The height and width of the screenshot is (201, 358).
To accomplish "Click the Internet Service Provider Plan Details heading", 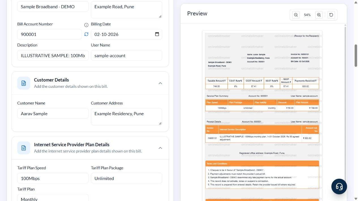I will click(72, 145).
